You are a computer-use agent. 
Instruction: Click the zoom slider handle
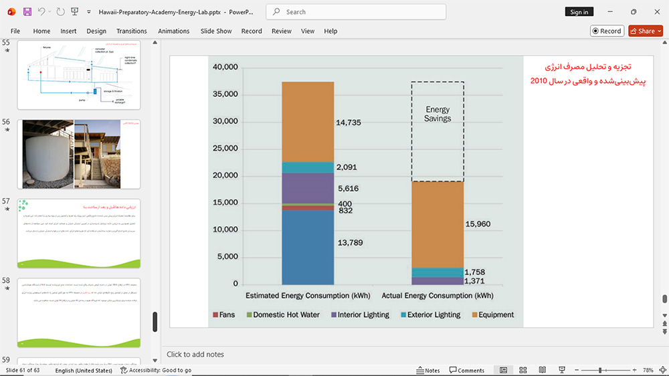(600, 370)
